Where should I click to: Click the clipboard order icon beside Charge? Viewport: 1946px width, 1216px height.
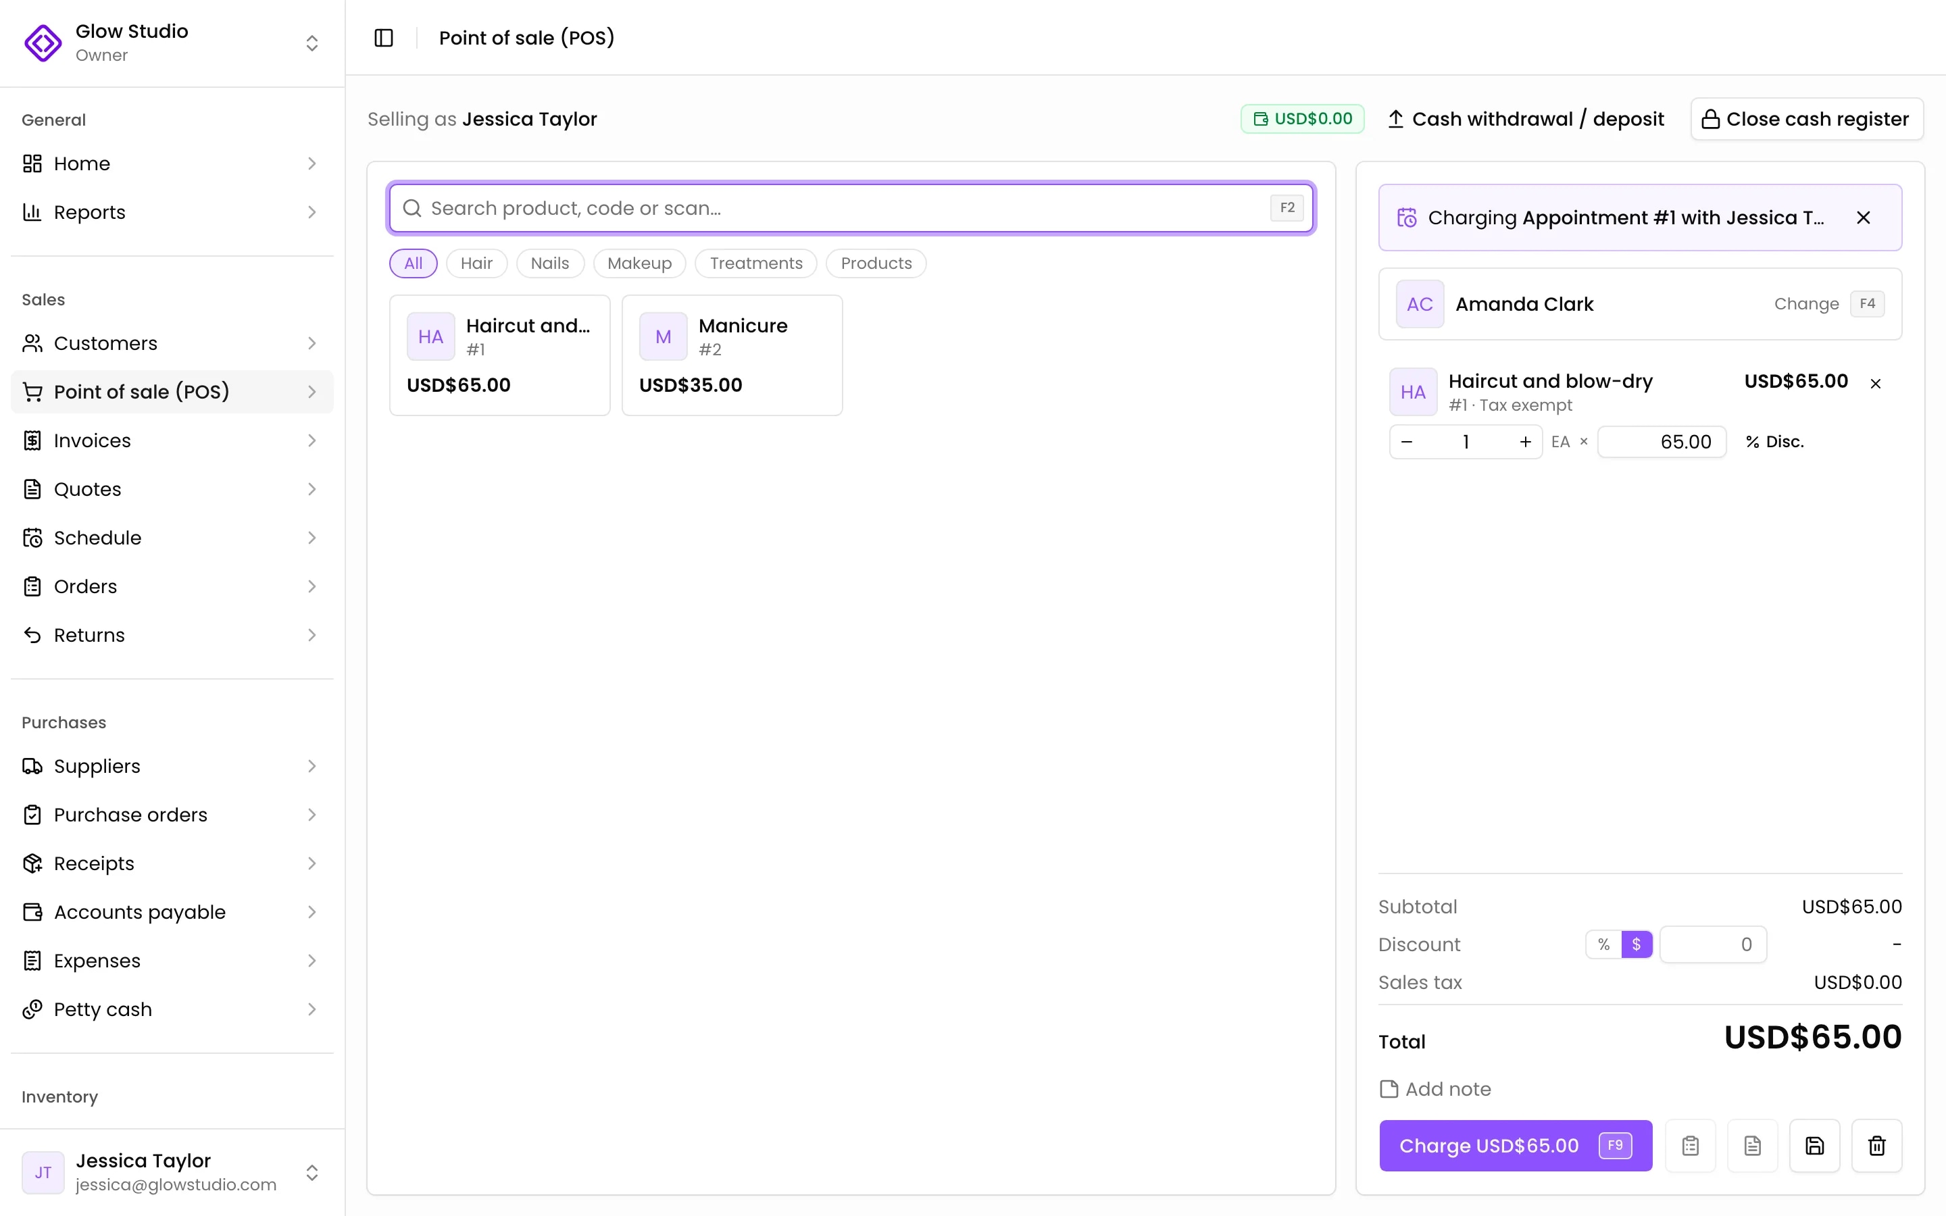[x=1691, y=1145]
